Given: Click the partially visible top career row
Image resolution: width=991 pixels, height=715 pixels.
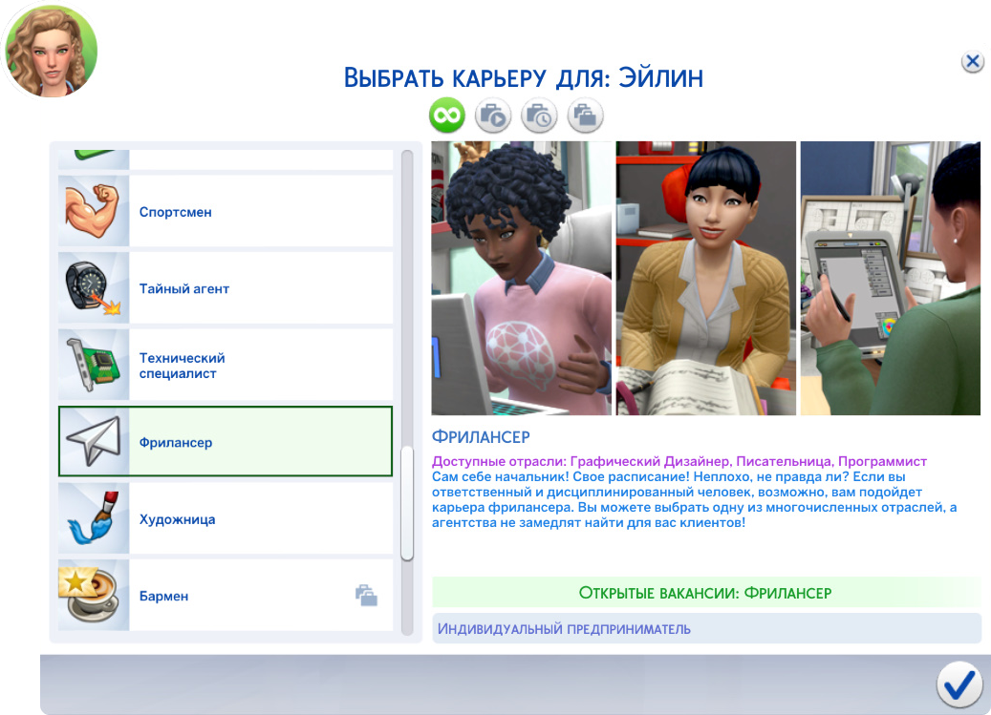Looking at the screenshot, I should [226, 159].
